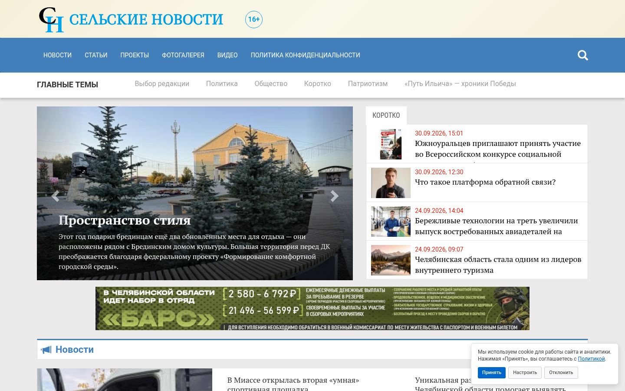Open Бережливые технологии на треть news
The width and height of the screenshot is (625, 391).
tap(497, 226)
